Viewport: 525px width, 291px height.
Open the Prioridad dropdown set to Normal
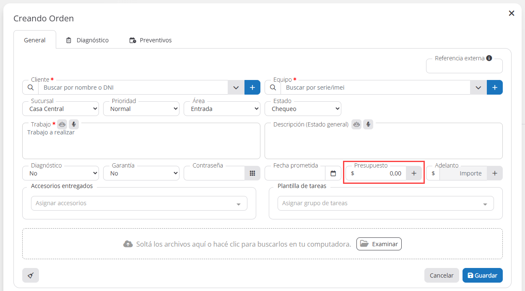tap(141, 109)
